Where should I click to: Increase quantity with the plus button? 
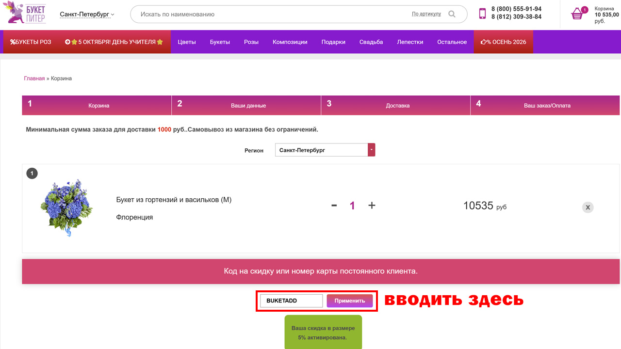coord(372,206)
